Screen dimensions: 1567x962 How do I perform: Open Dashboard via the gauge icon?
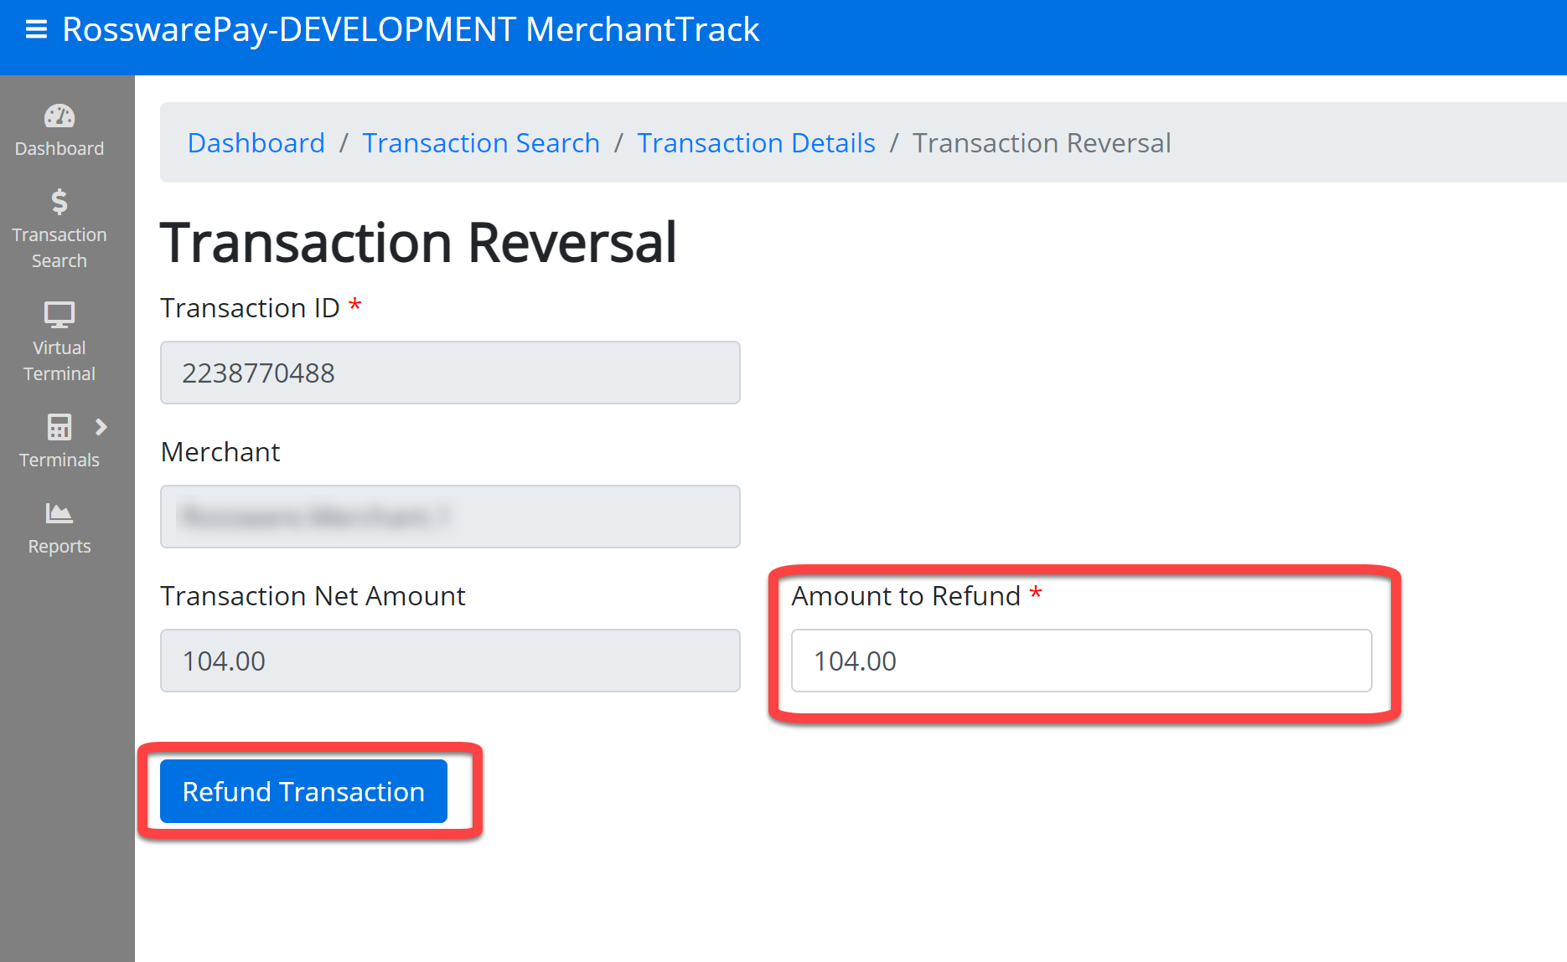(59, 116)
